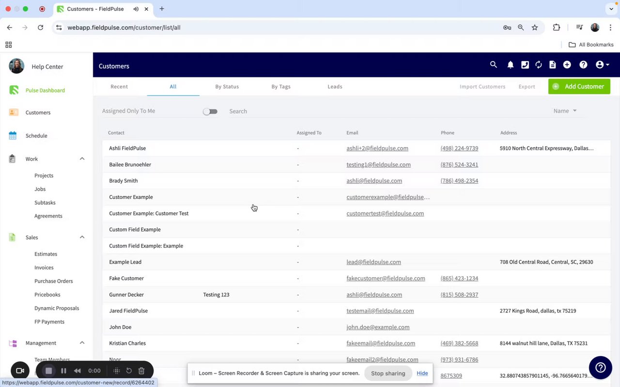620x387 pixels.
Task: Click the Add Customer button
Action: click(579, 87)
